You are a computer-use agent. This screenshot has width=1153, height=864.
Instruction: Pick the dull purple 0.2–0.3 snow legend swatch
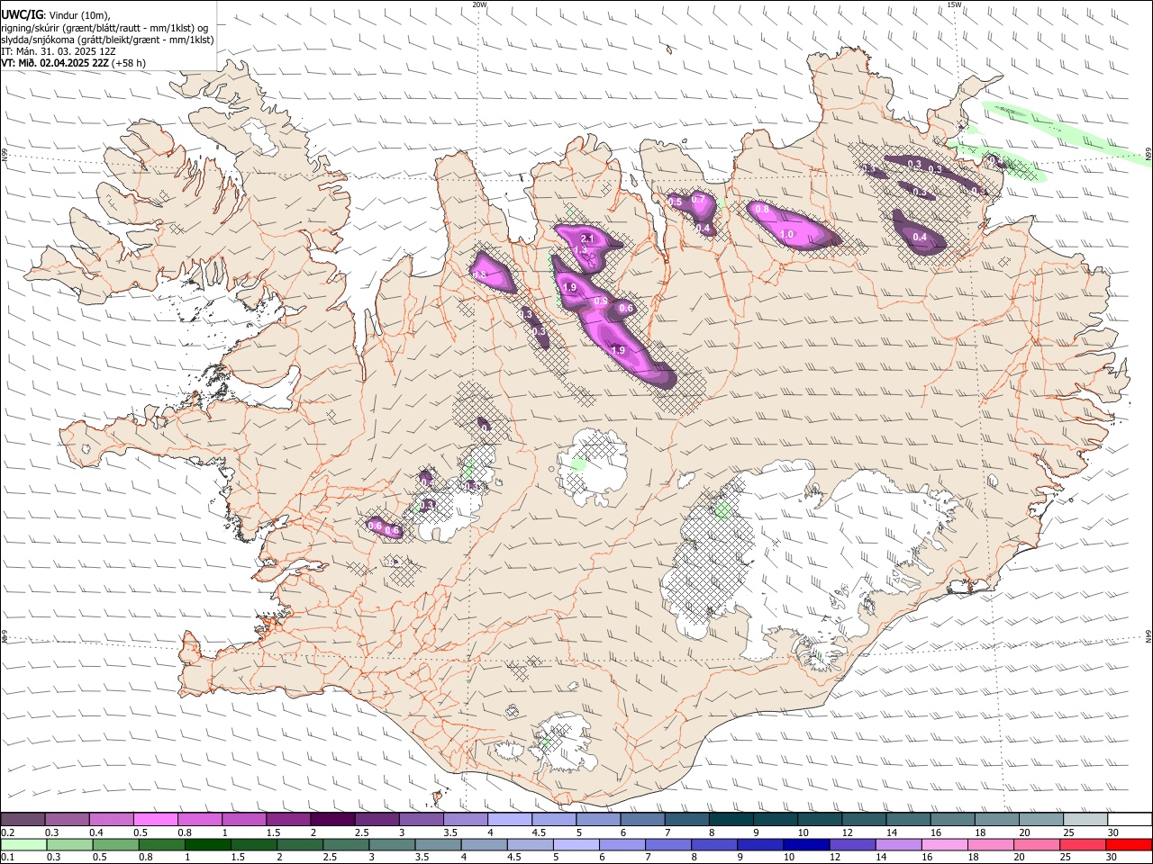pyautogui.click(x=23, y=819)
